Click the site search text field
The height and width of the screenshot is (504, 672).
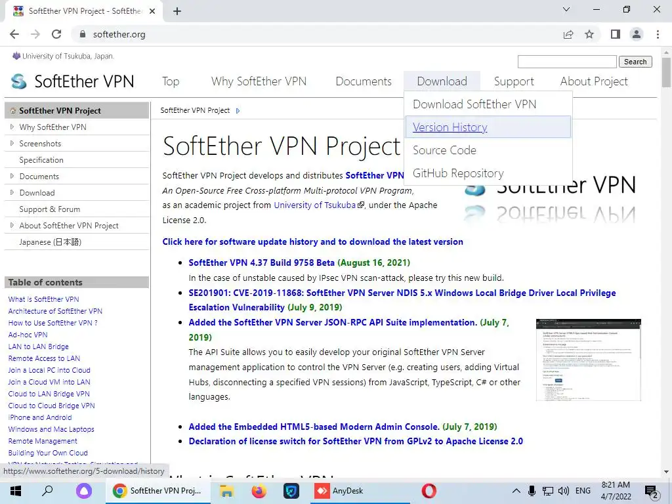tap(567, 62)
